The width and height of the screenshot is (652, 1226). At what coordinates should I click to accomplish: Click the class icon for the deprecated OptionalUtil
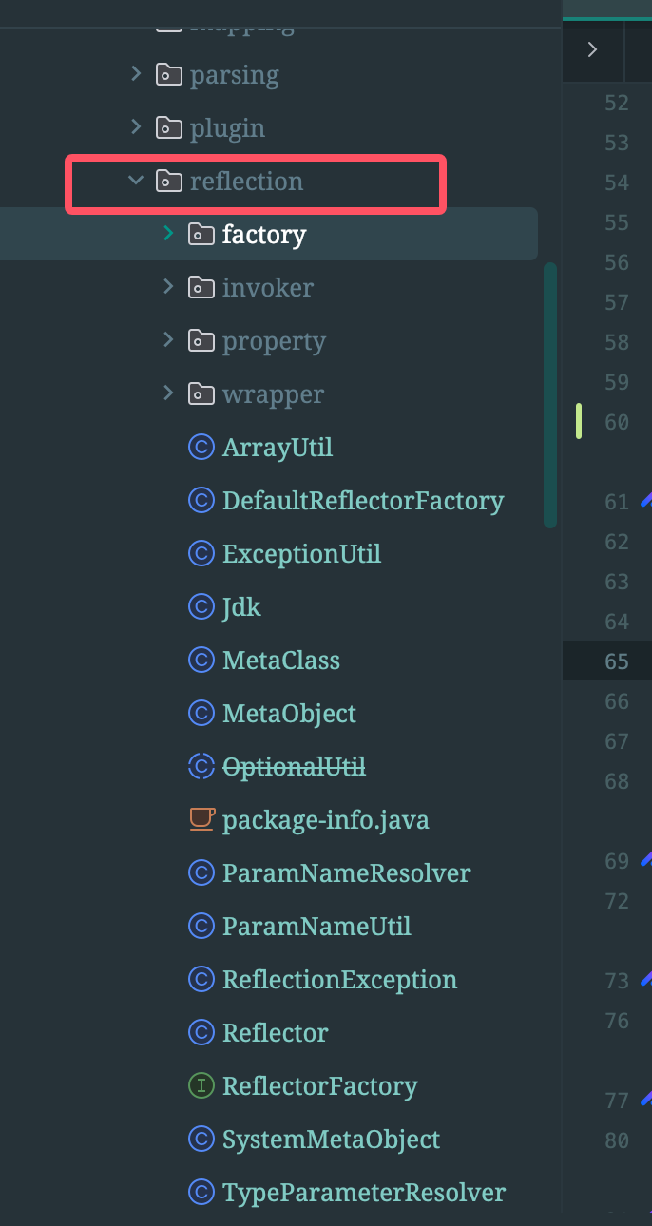[201, 766]
